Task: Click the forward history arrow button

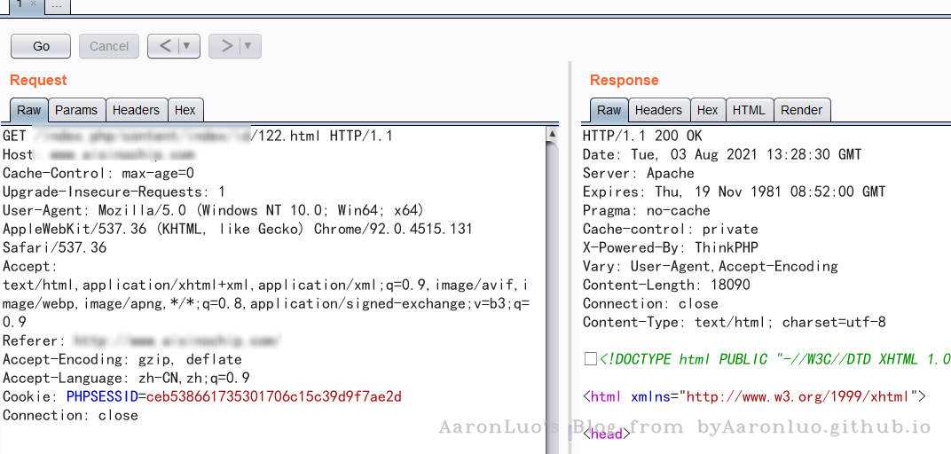Action: (226, 46)
